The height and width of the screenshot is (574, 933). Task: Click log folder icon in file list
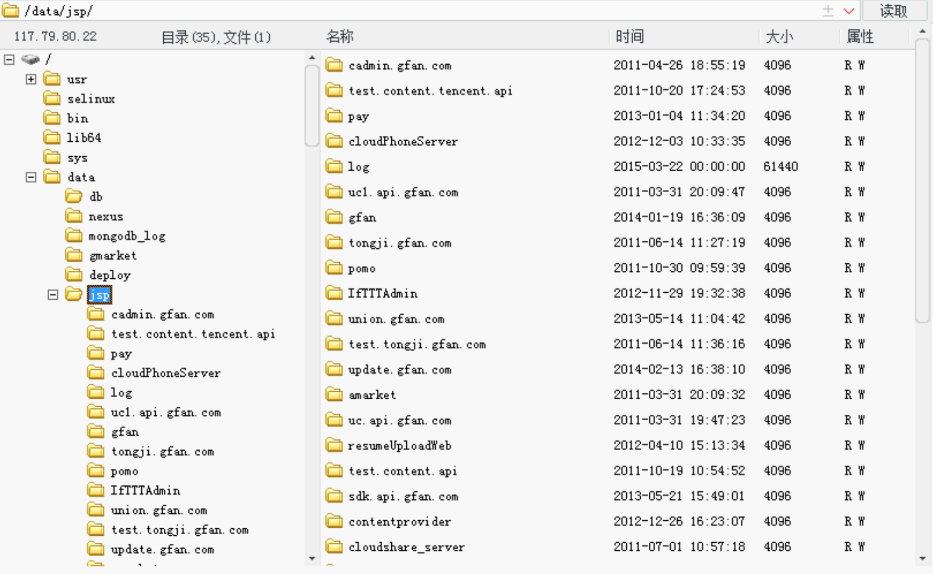point(334,166)
